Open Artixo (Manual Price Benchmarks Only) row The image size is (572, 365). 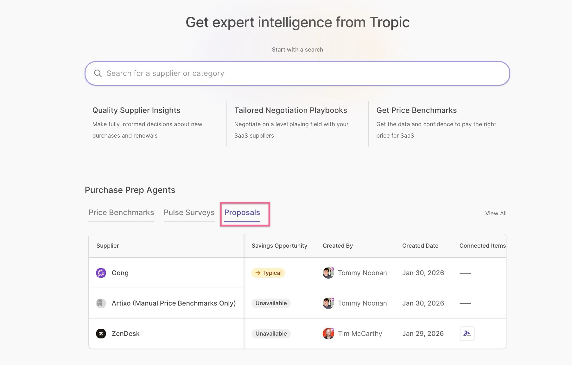coord(174,303)
